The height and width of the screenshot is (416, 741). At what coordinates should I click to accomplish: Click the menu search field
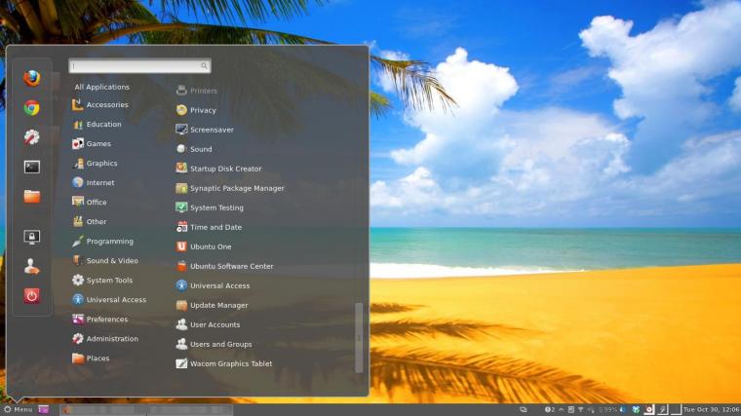pos(139,66)
